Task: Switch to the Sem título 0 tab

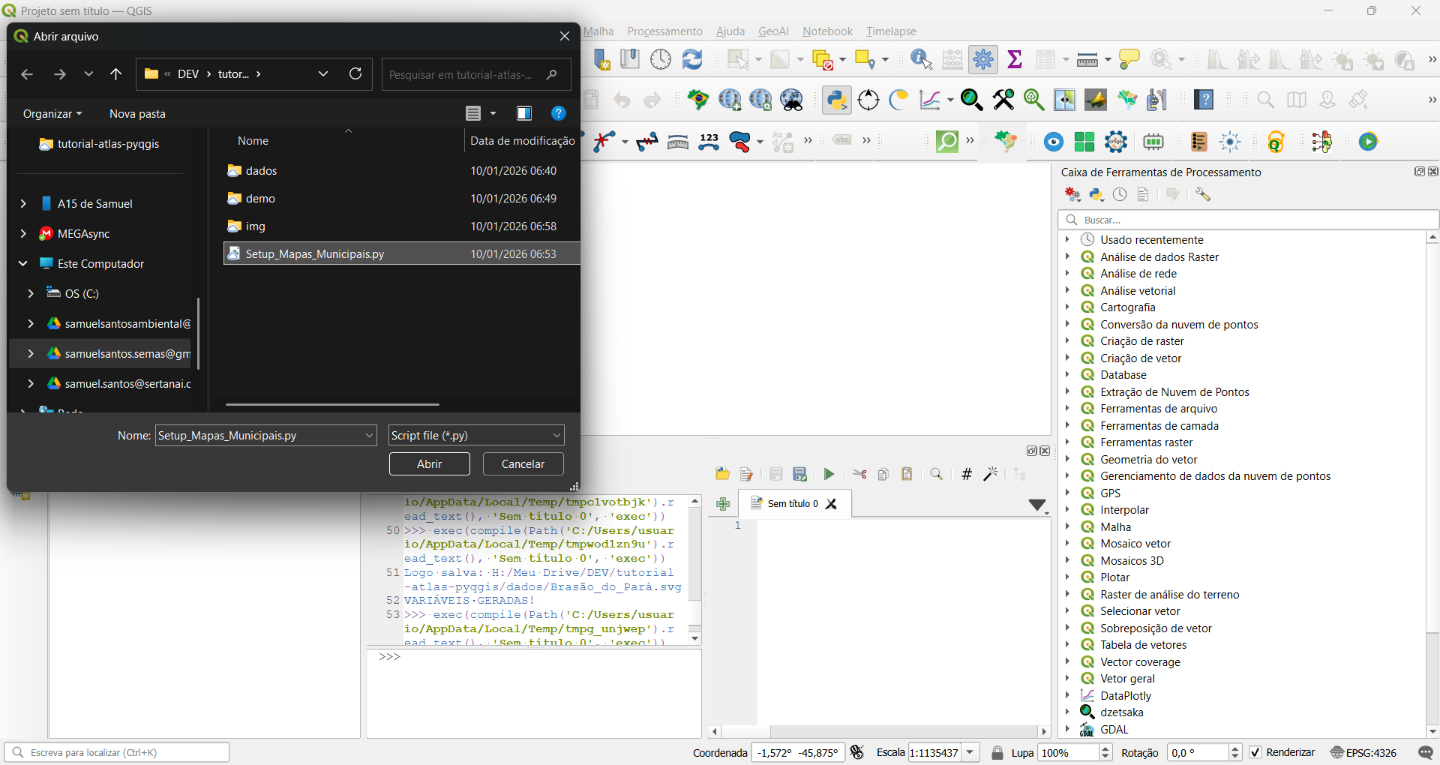Action: coord(791,503)
